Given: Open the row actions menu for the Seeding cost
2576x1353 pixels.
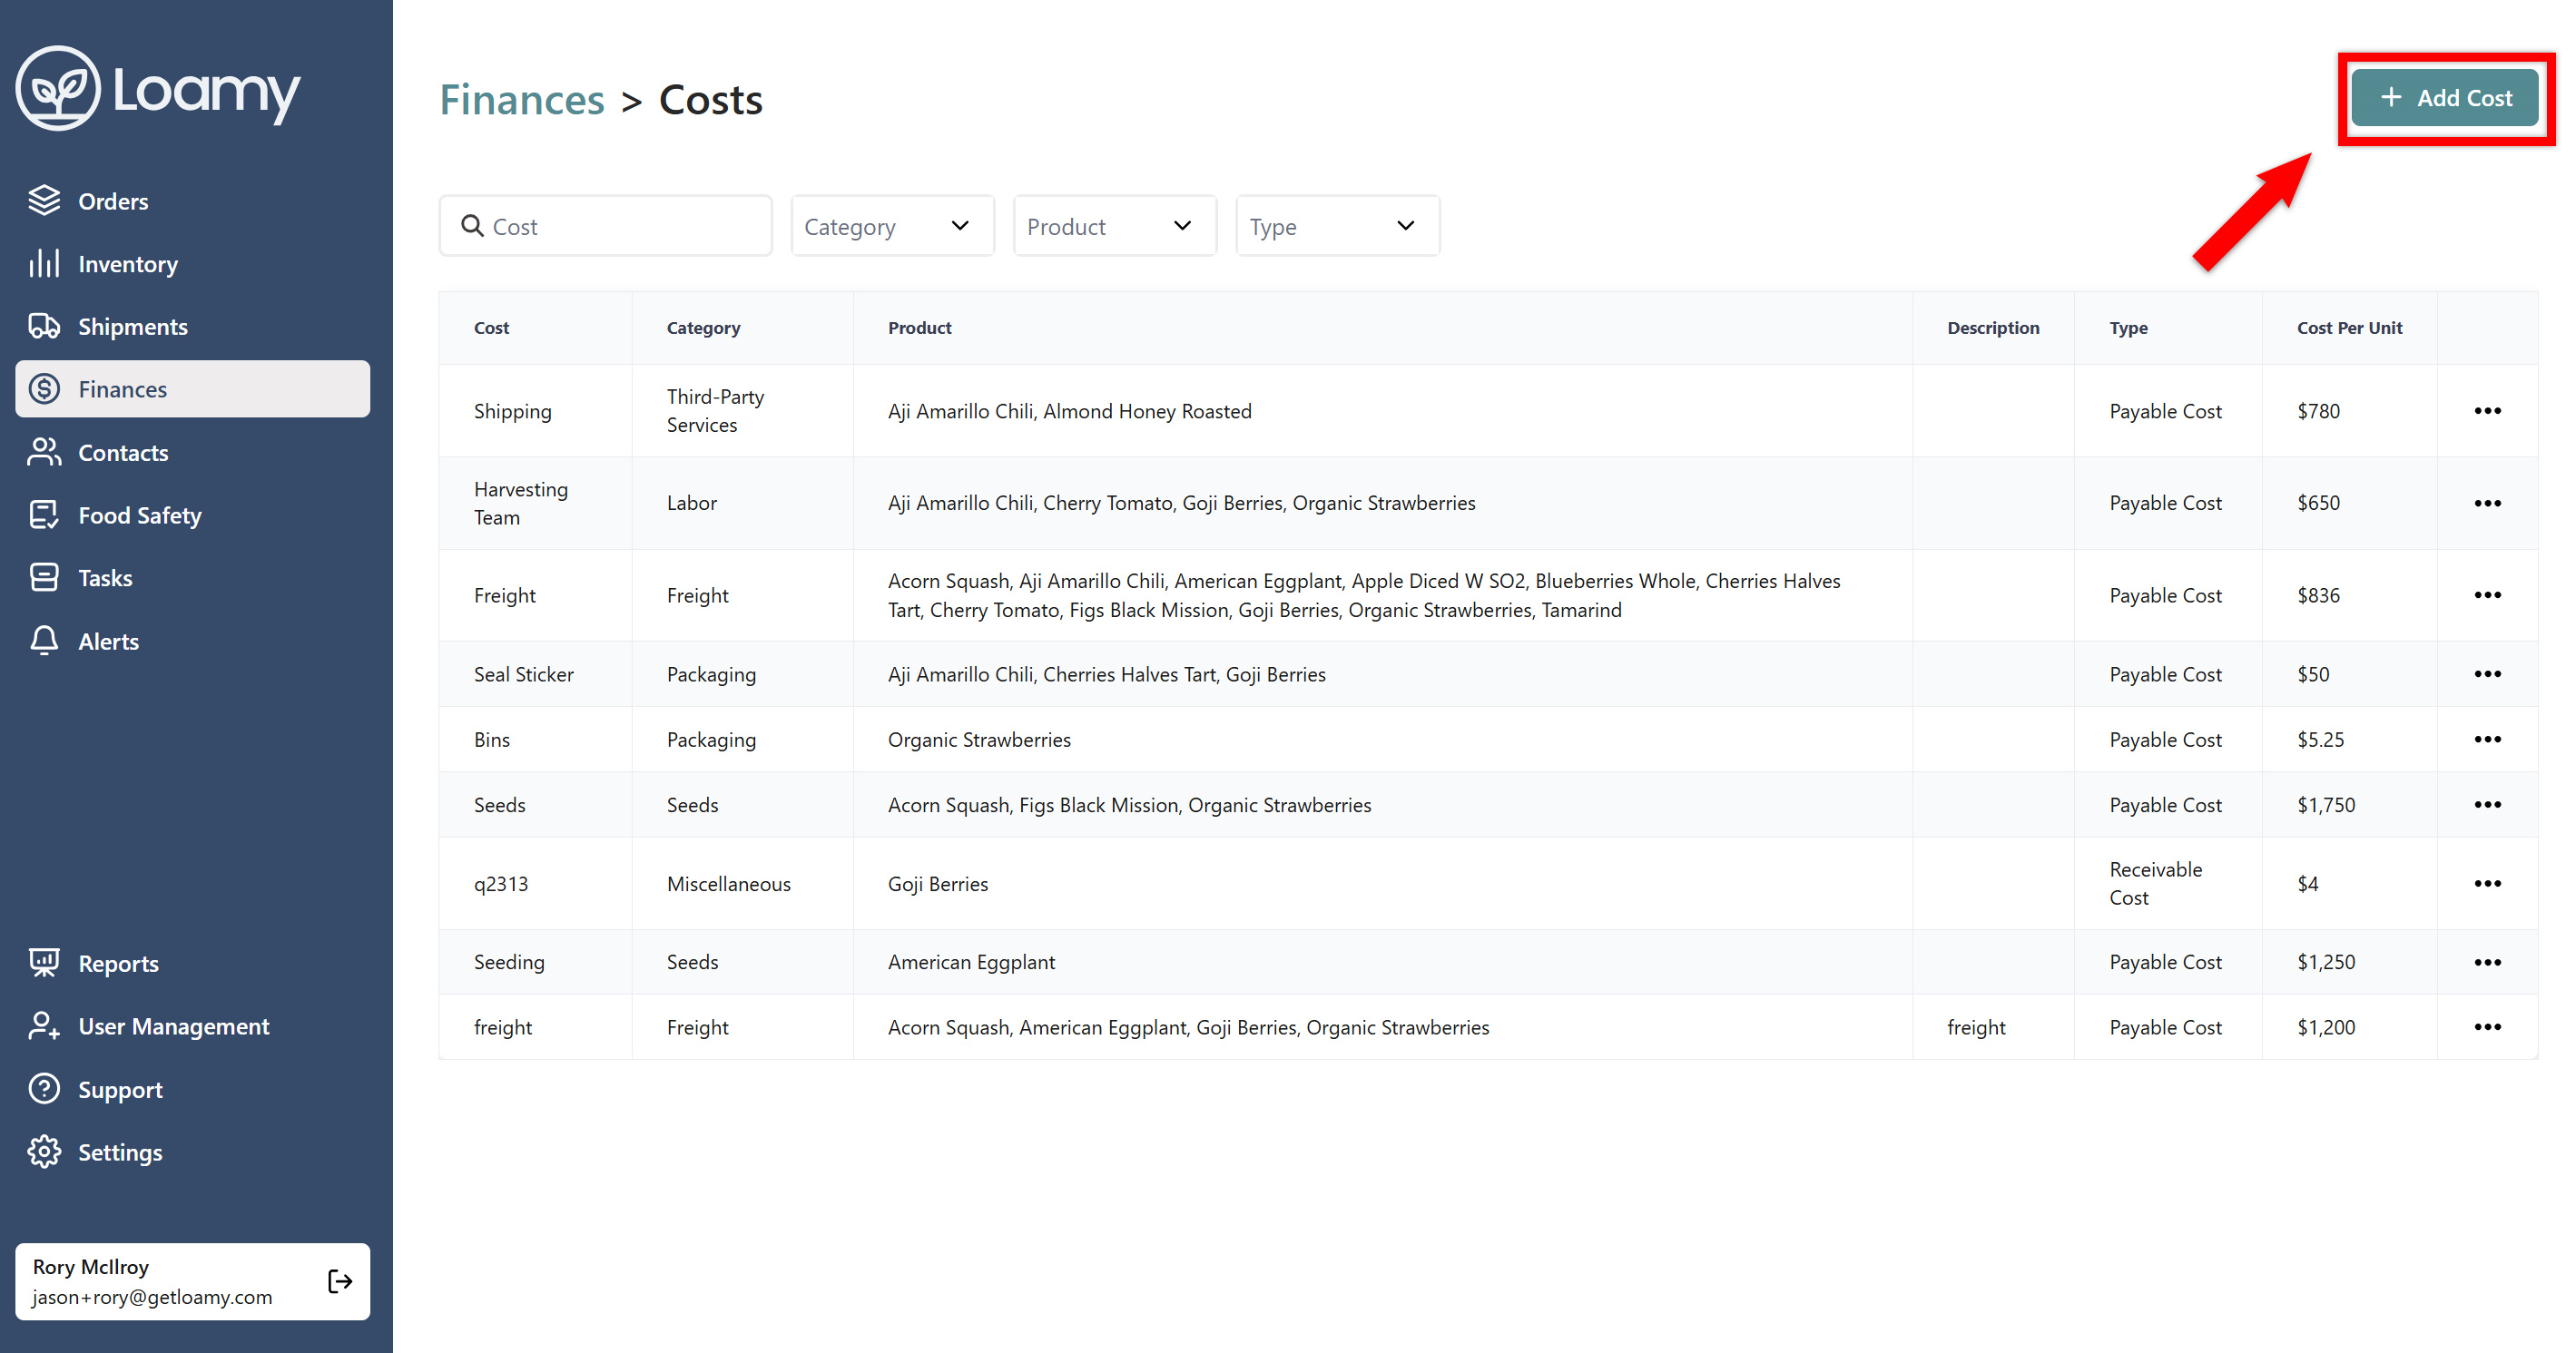Looking at the screenshot, I should pyautogui.click(x=2487, y=962).
